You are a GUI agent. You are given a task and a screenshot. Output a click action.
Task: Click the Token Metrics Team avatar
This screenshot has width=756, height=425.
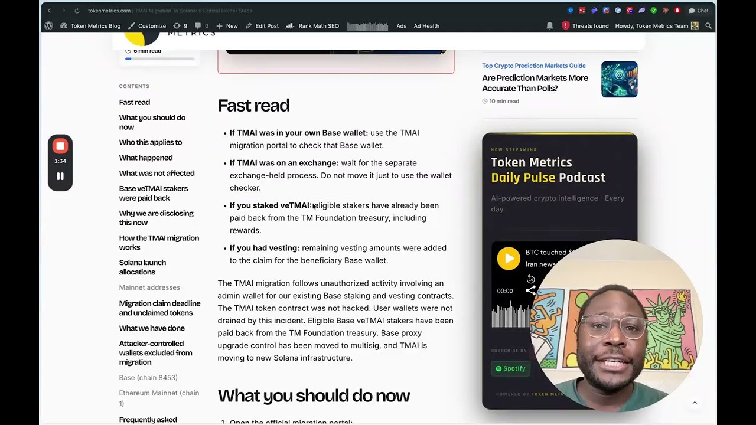[x=695, y=26]
